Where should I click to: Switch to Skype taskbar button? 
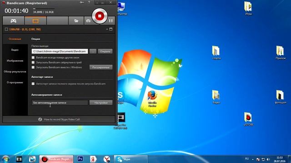[x=131, y=159]
